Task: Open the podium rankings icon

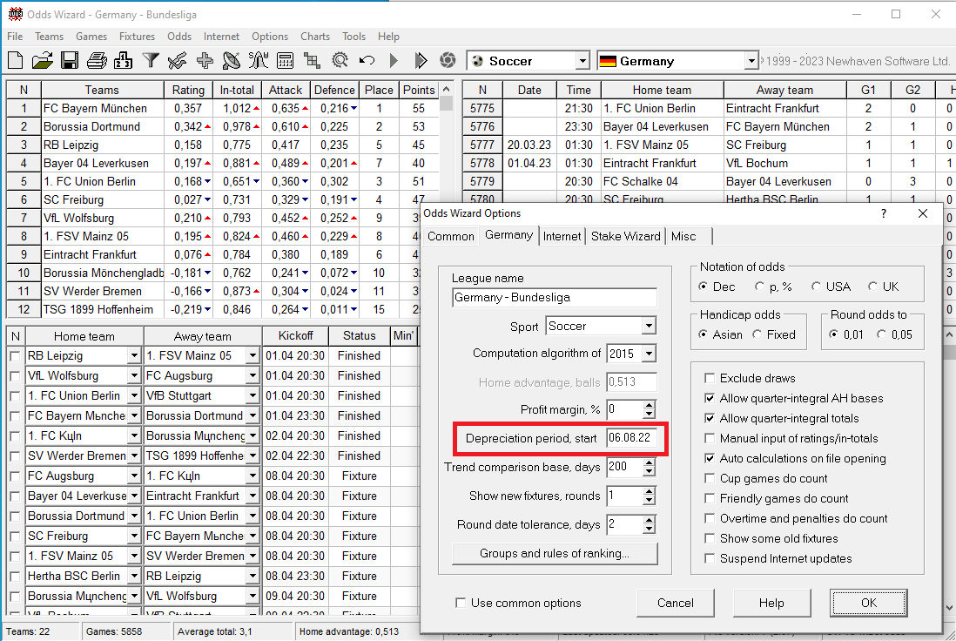Action: (123, 60)
